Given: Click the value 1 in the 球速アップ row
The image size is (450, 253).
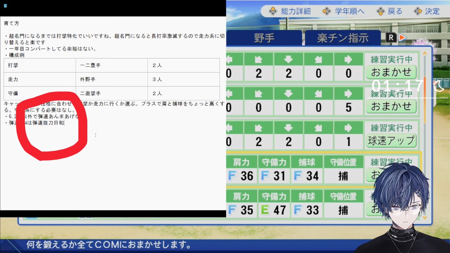Looking at the screenshot, I should 348,141.
